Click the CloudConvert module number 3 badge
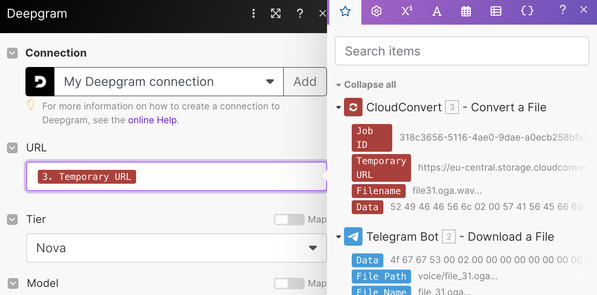This screenshot has height=295, width=597. click(x=452, y=107)
